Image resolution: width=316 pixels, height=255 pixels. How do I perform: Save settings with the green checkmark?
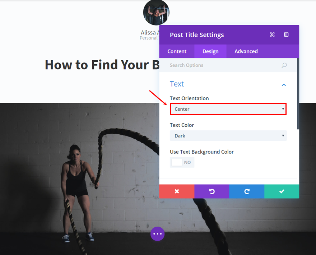[282, 191]
